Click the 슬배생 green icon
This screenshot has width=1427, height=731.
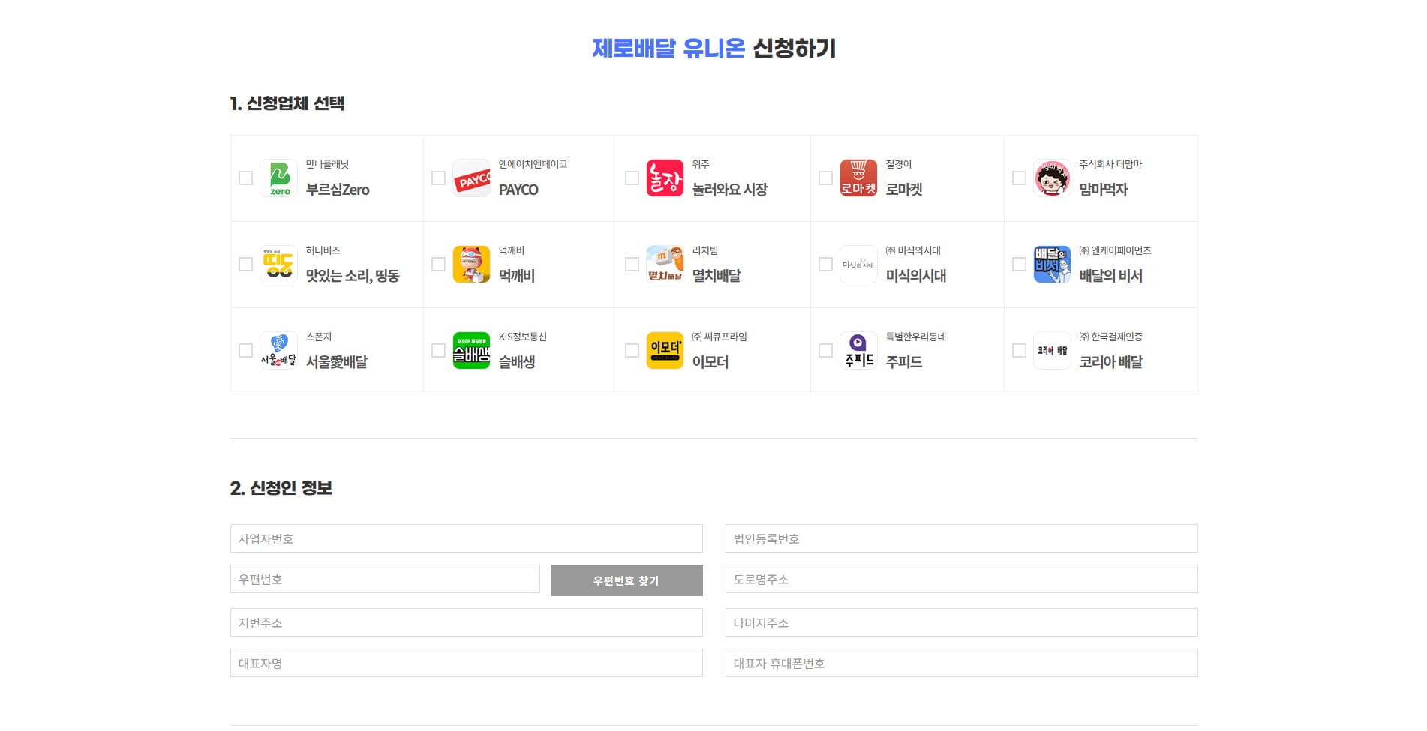click(x=471, y=351)
